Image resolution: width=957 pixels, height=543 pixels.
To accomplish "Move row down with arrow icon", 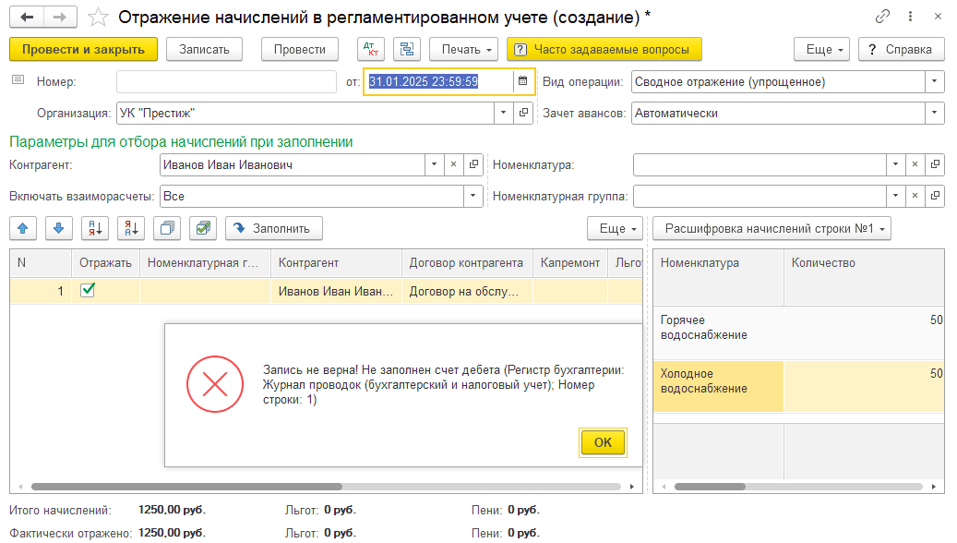I will tap(58, 228).
